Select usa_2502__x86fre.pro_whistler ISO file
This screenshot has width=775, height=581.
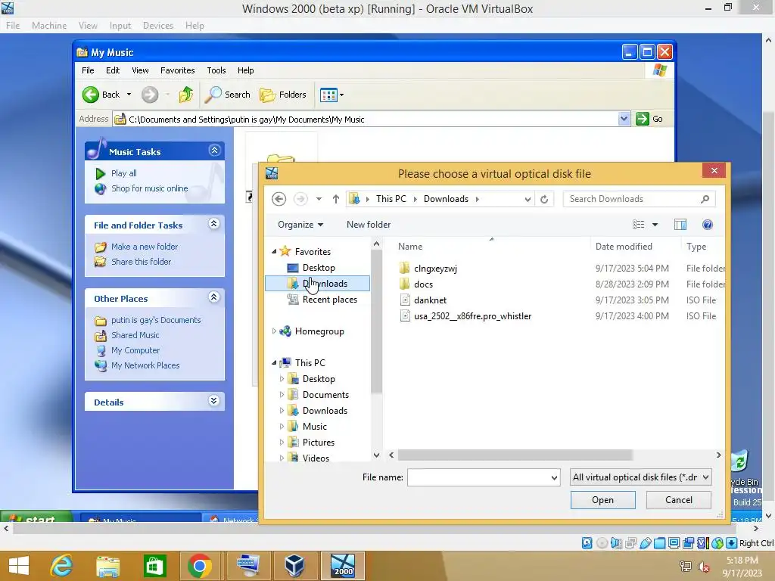tap(472, 315)
